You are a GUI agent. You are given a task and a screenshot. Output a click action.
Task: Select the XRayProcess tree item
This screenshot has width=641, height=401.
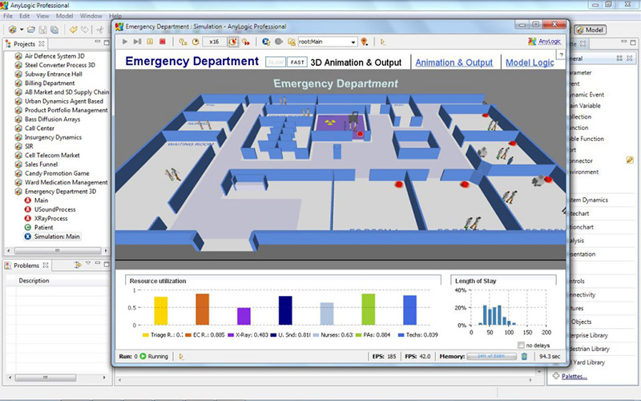(x=50, y=218)
